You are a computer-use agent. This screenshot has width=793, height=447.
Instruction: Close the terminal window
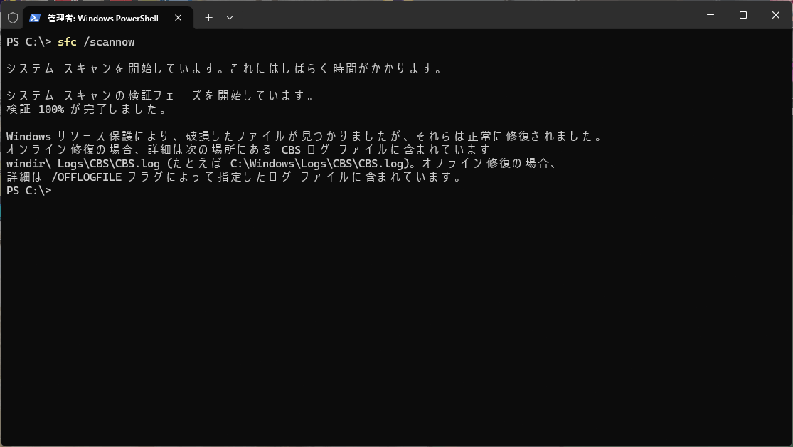tap(775, 15)
